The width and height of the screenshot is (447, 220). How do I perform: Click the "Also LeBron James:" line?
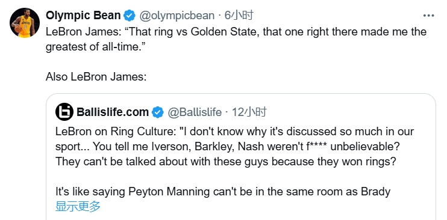[96, 76]
